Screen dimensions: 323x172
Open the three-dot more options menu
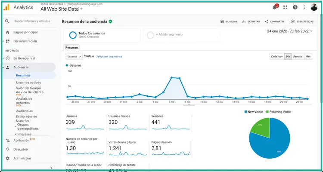[x=304, y=7]
